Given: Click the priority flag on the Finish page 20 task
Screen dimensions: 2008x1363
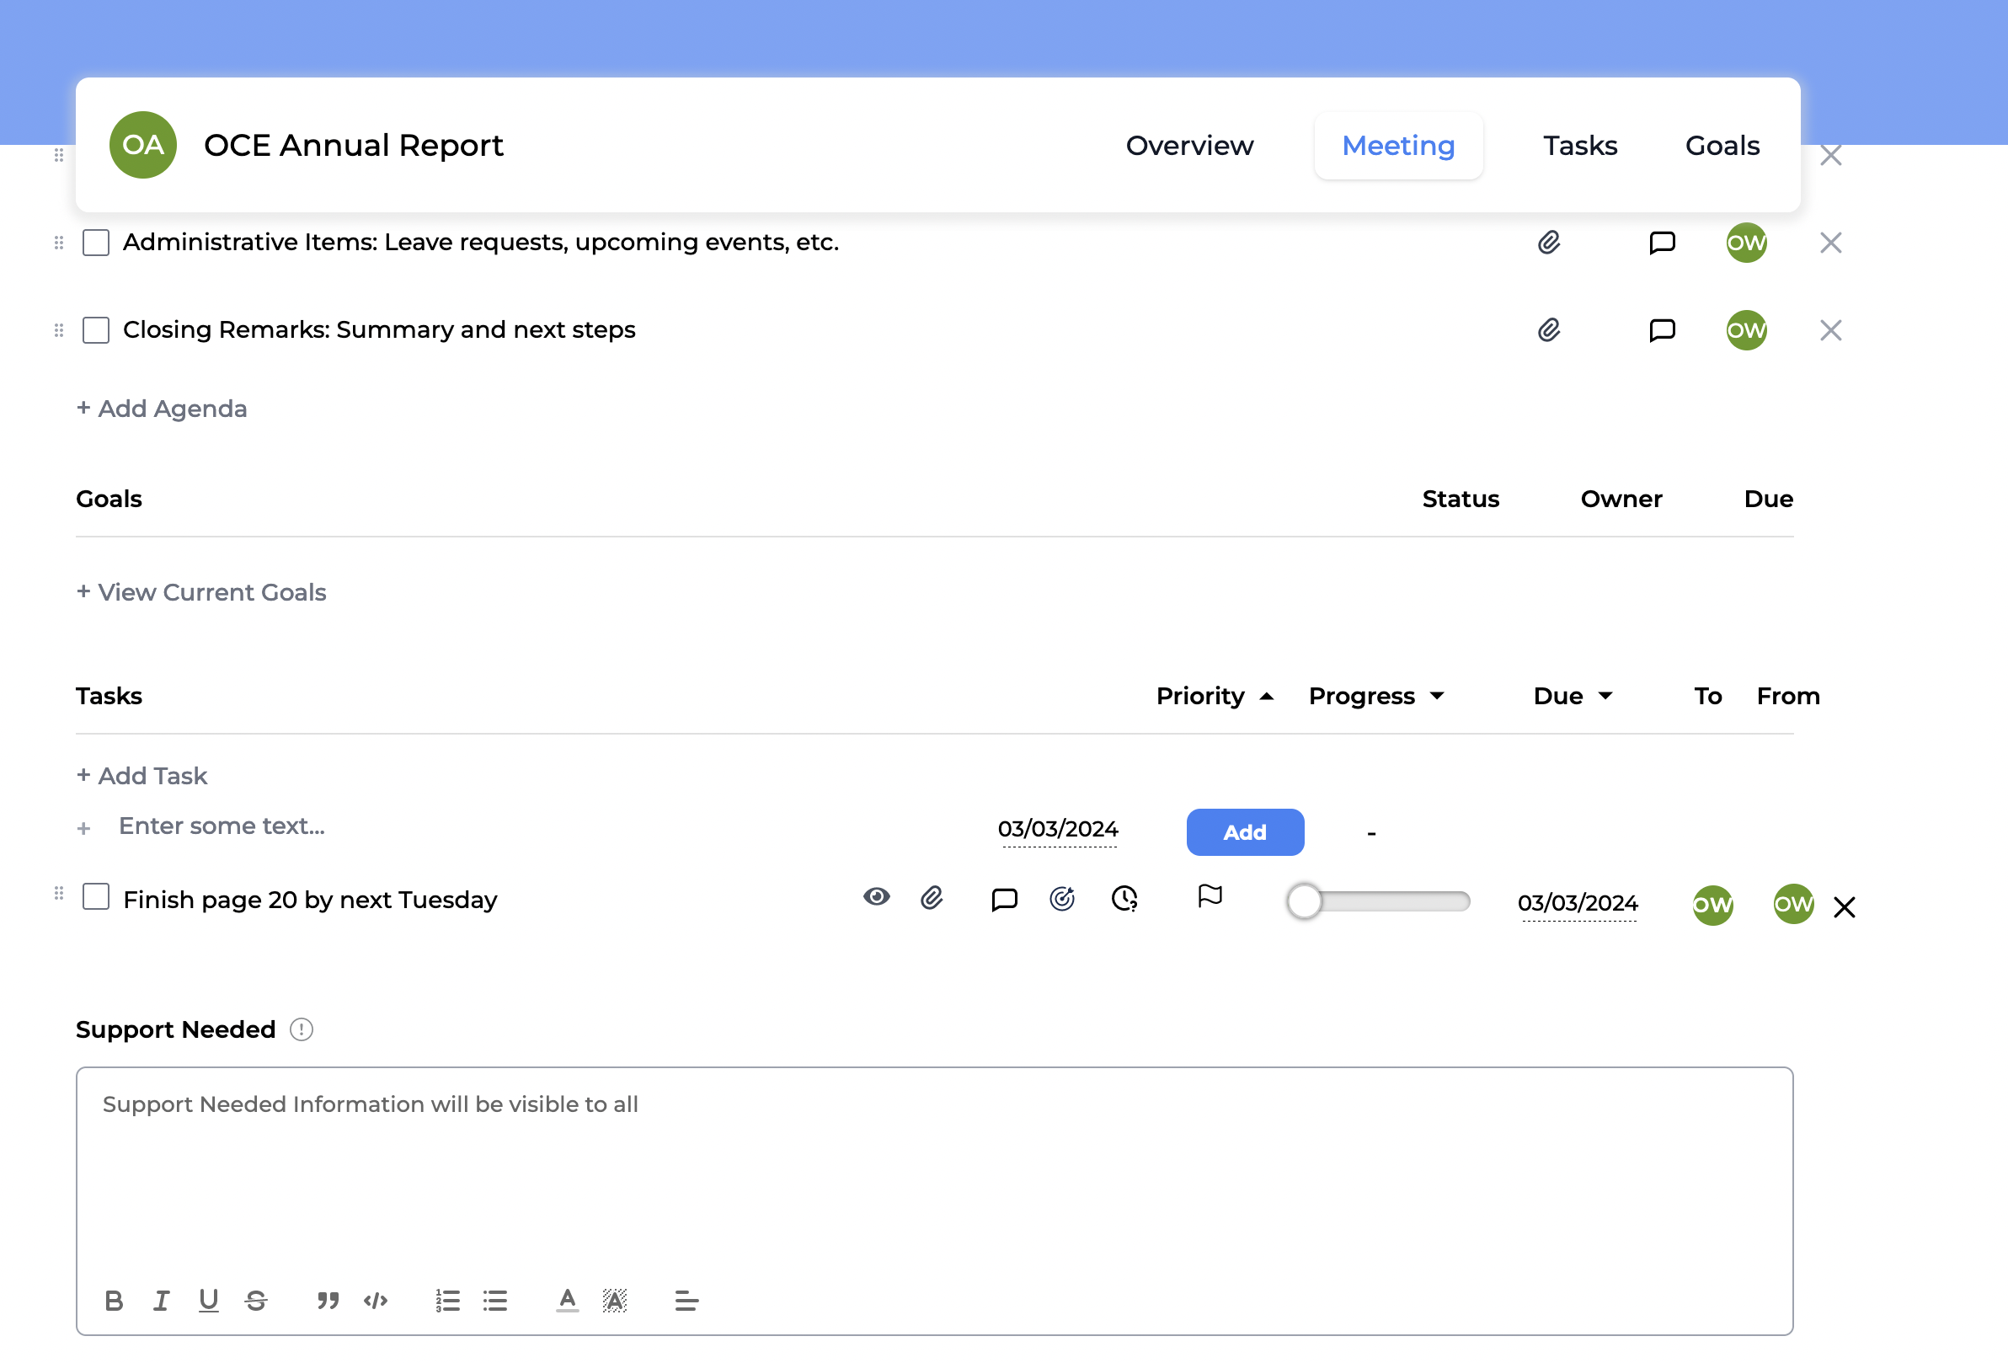Looking at the screenshot, I should tap(1210, 896).
